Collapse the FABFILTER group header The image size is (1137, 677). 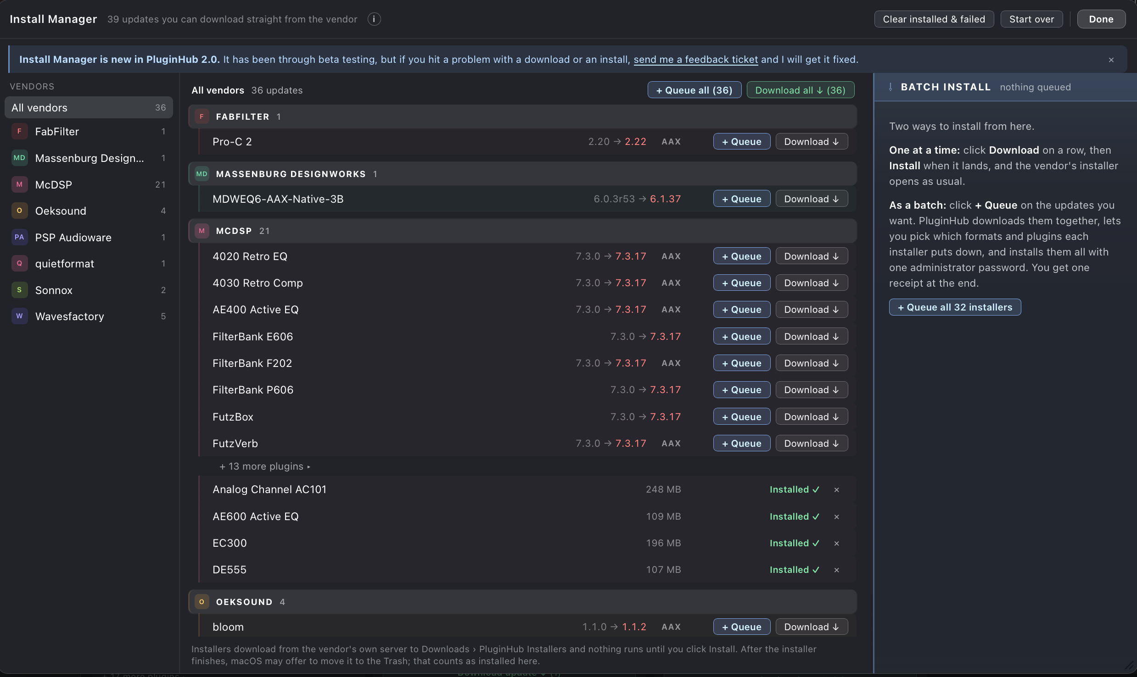click(x=522, y=117)
